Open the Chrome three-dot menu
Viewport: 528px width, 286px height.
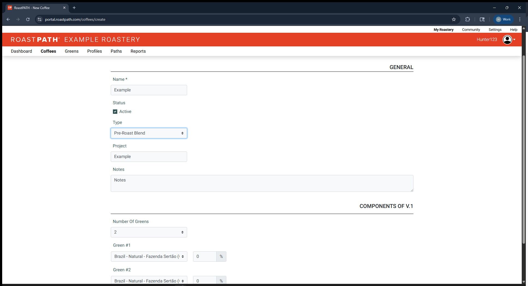click(x=520, y=19)
